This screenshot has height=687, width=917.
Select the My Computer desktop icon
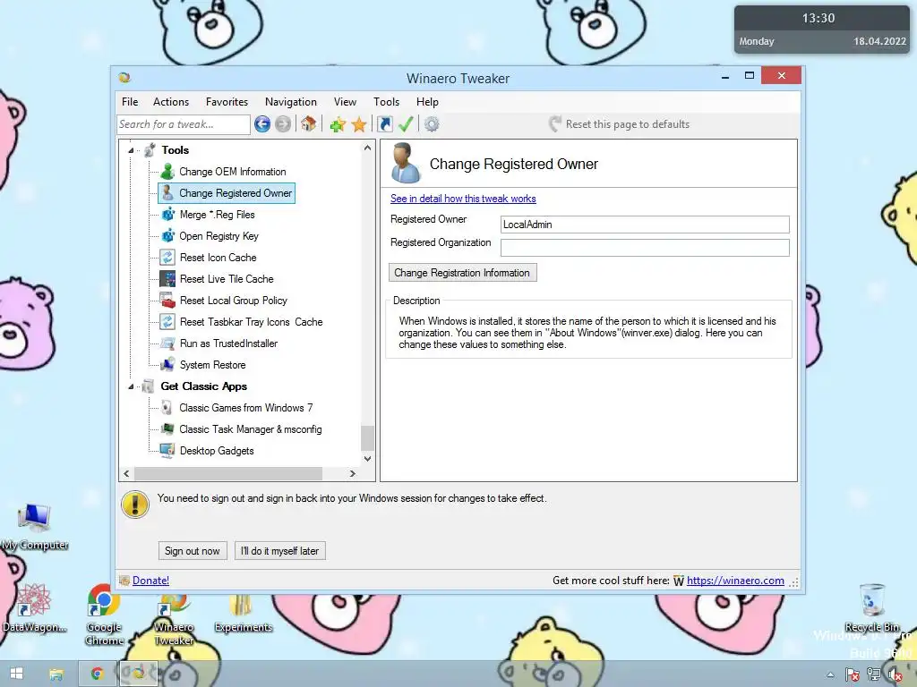pos(35,526)
